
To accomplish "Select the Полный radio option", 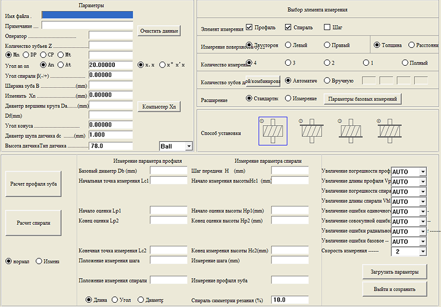I will click(405, 63).
